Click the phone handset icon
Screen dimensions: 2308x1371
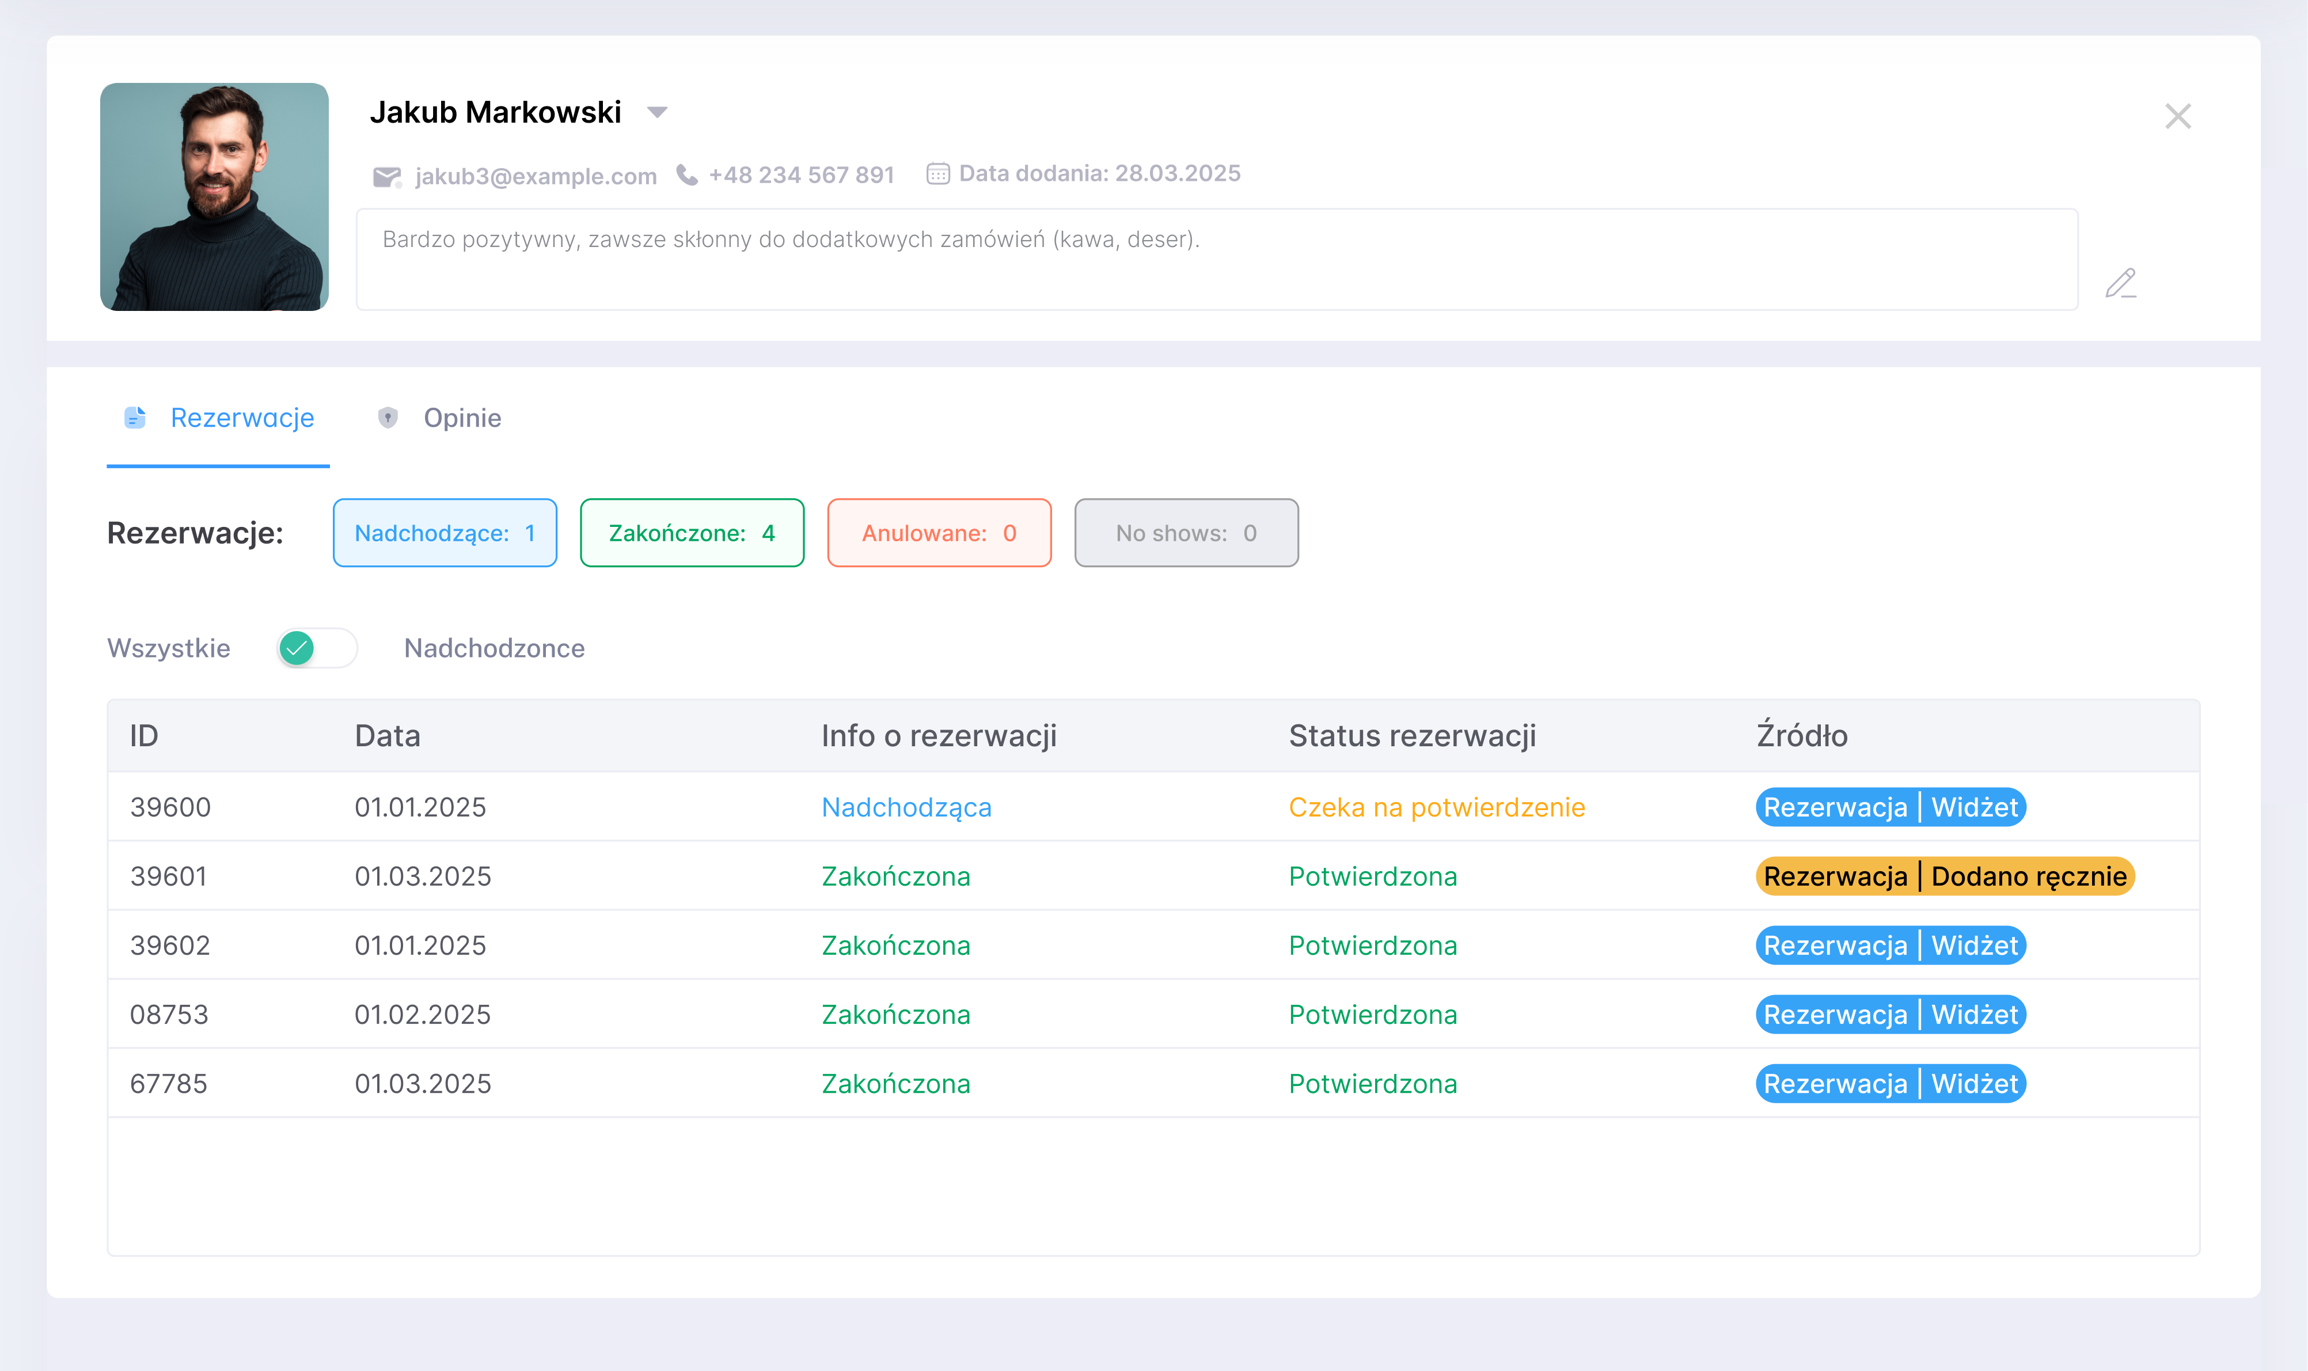(686, 174)
